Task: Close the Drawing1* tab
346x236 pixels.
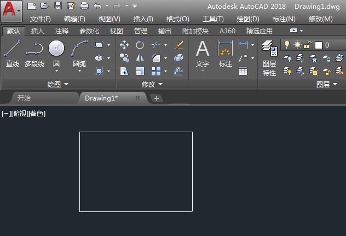Action: (137, 98)
